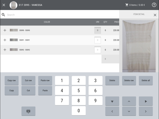Image resolution: width=159 pixels, height=119 pixels.
Task: Click the Cut button
Action: click(29, 91)
